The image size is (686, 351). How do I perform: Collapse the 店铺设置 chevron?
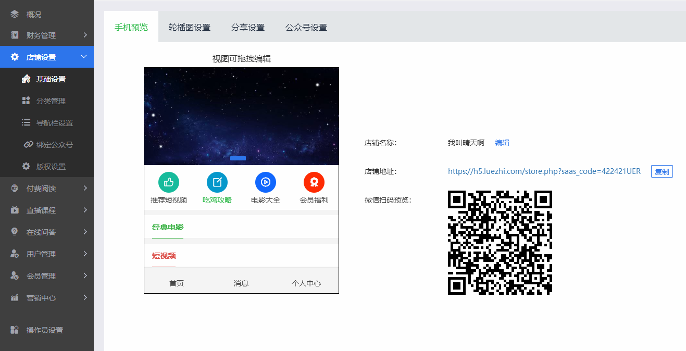pyautogui.click(x=84, y=57)
